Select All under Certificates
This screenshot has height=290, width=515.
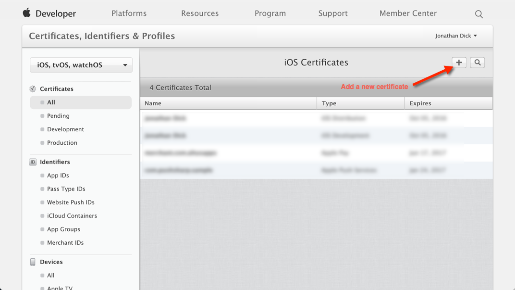click(x=81, y=102)
